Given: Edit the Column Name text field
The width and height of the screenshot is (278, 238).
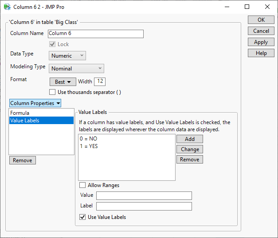Looking at the screenshot, I should point(96,34).
